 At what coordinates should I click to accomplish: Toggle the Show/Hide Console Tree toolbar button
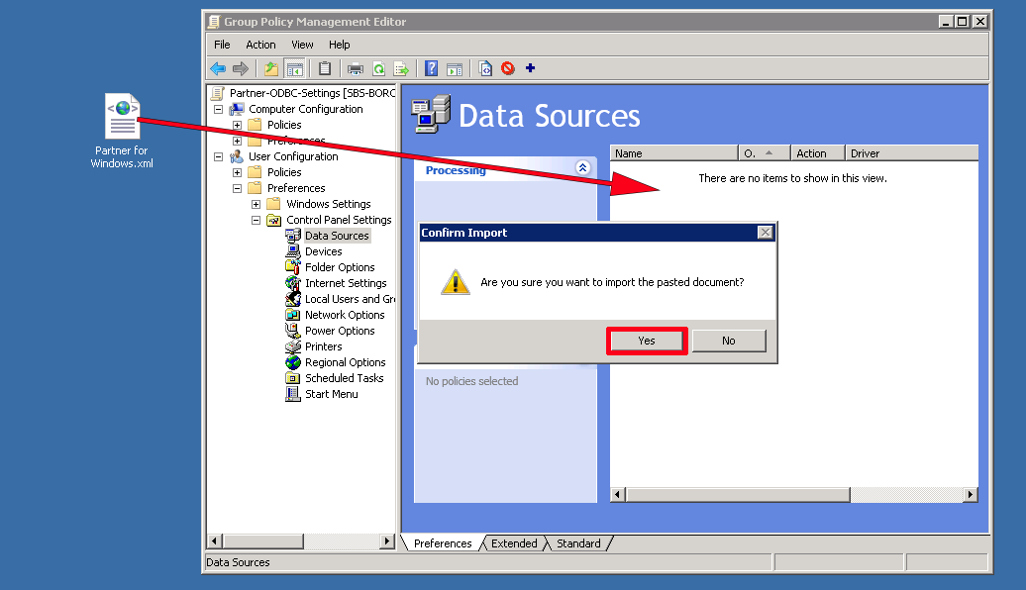click(295, 68)
